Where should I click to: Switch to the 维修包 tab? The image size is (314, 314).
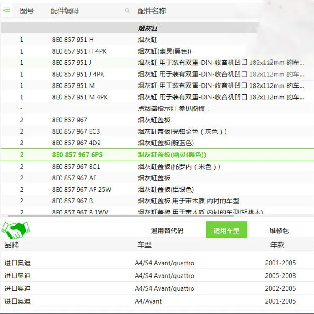[279, 231]
